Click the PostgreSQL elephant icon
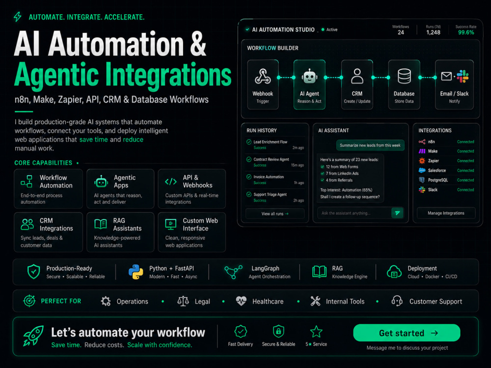 (422, 180)
